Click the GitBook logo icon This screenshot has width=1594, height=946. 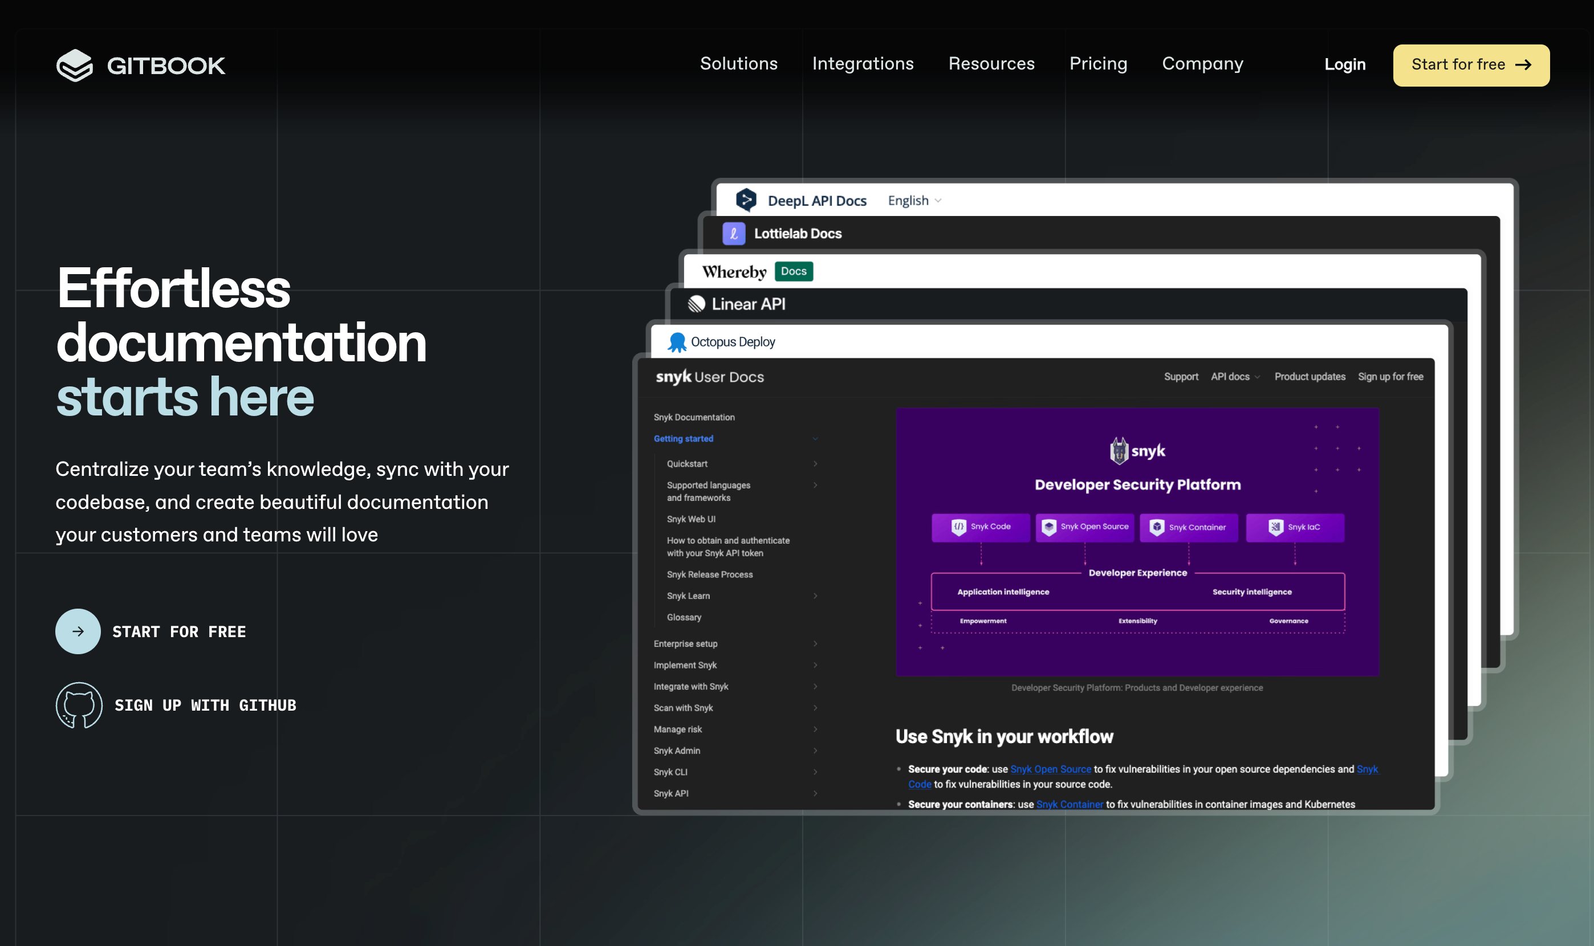(75, 65)
